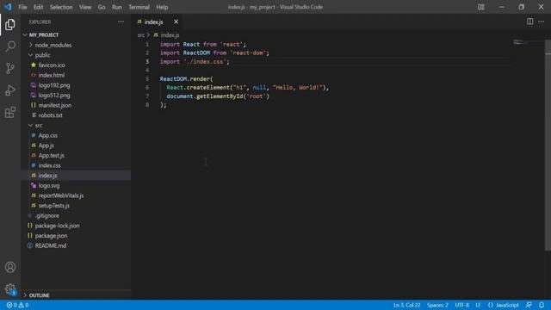Open logo512.png file
551x310 pixels.
[76, 96]
